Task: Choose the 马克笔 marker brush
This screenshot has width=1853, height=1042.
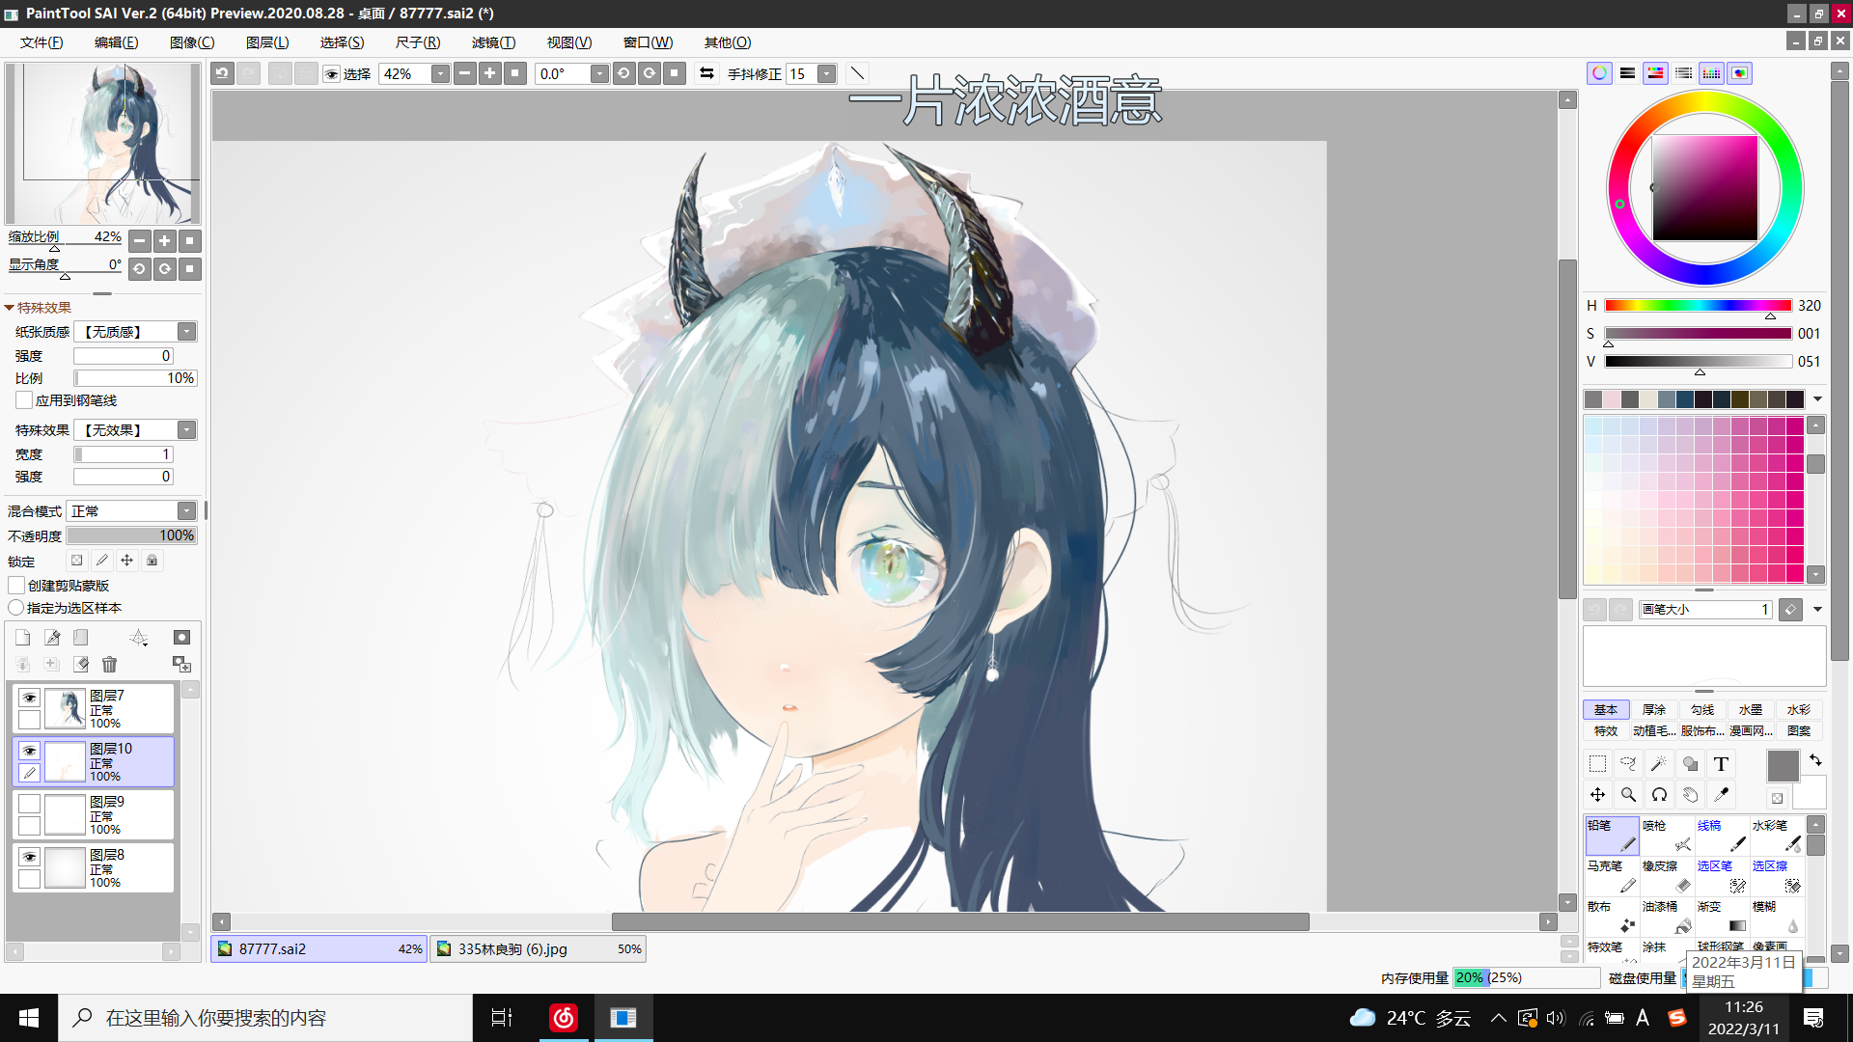Action: click(1612, 876)
